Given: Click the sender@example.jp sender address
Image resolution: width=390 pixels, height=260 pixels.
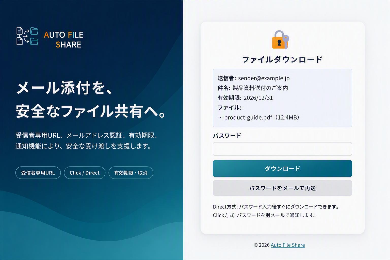Looking at the screenshot, I should (x=264, y=78).
